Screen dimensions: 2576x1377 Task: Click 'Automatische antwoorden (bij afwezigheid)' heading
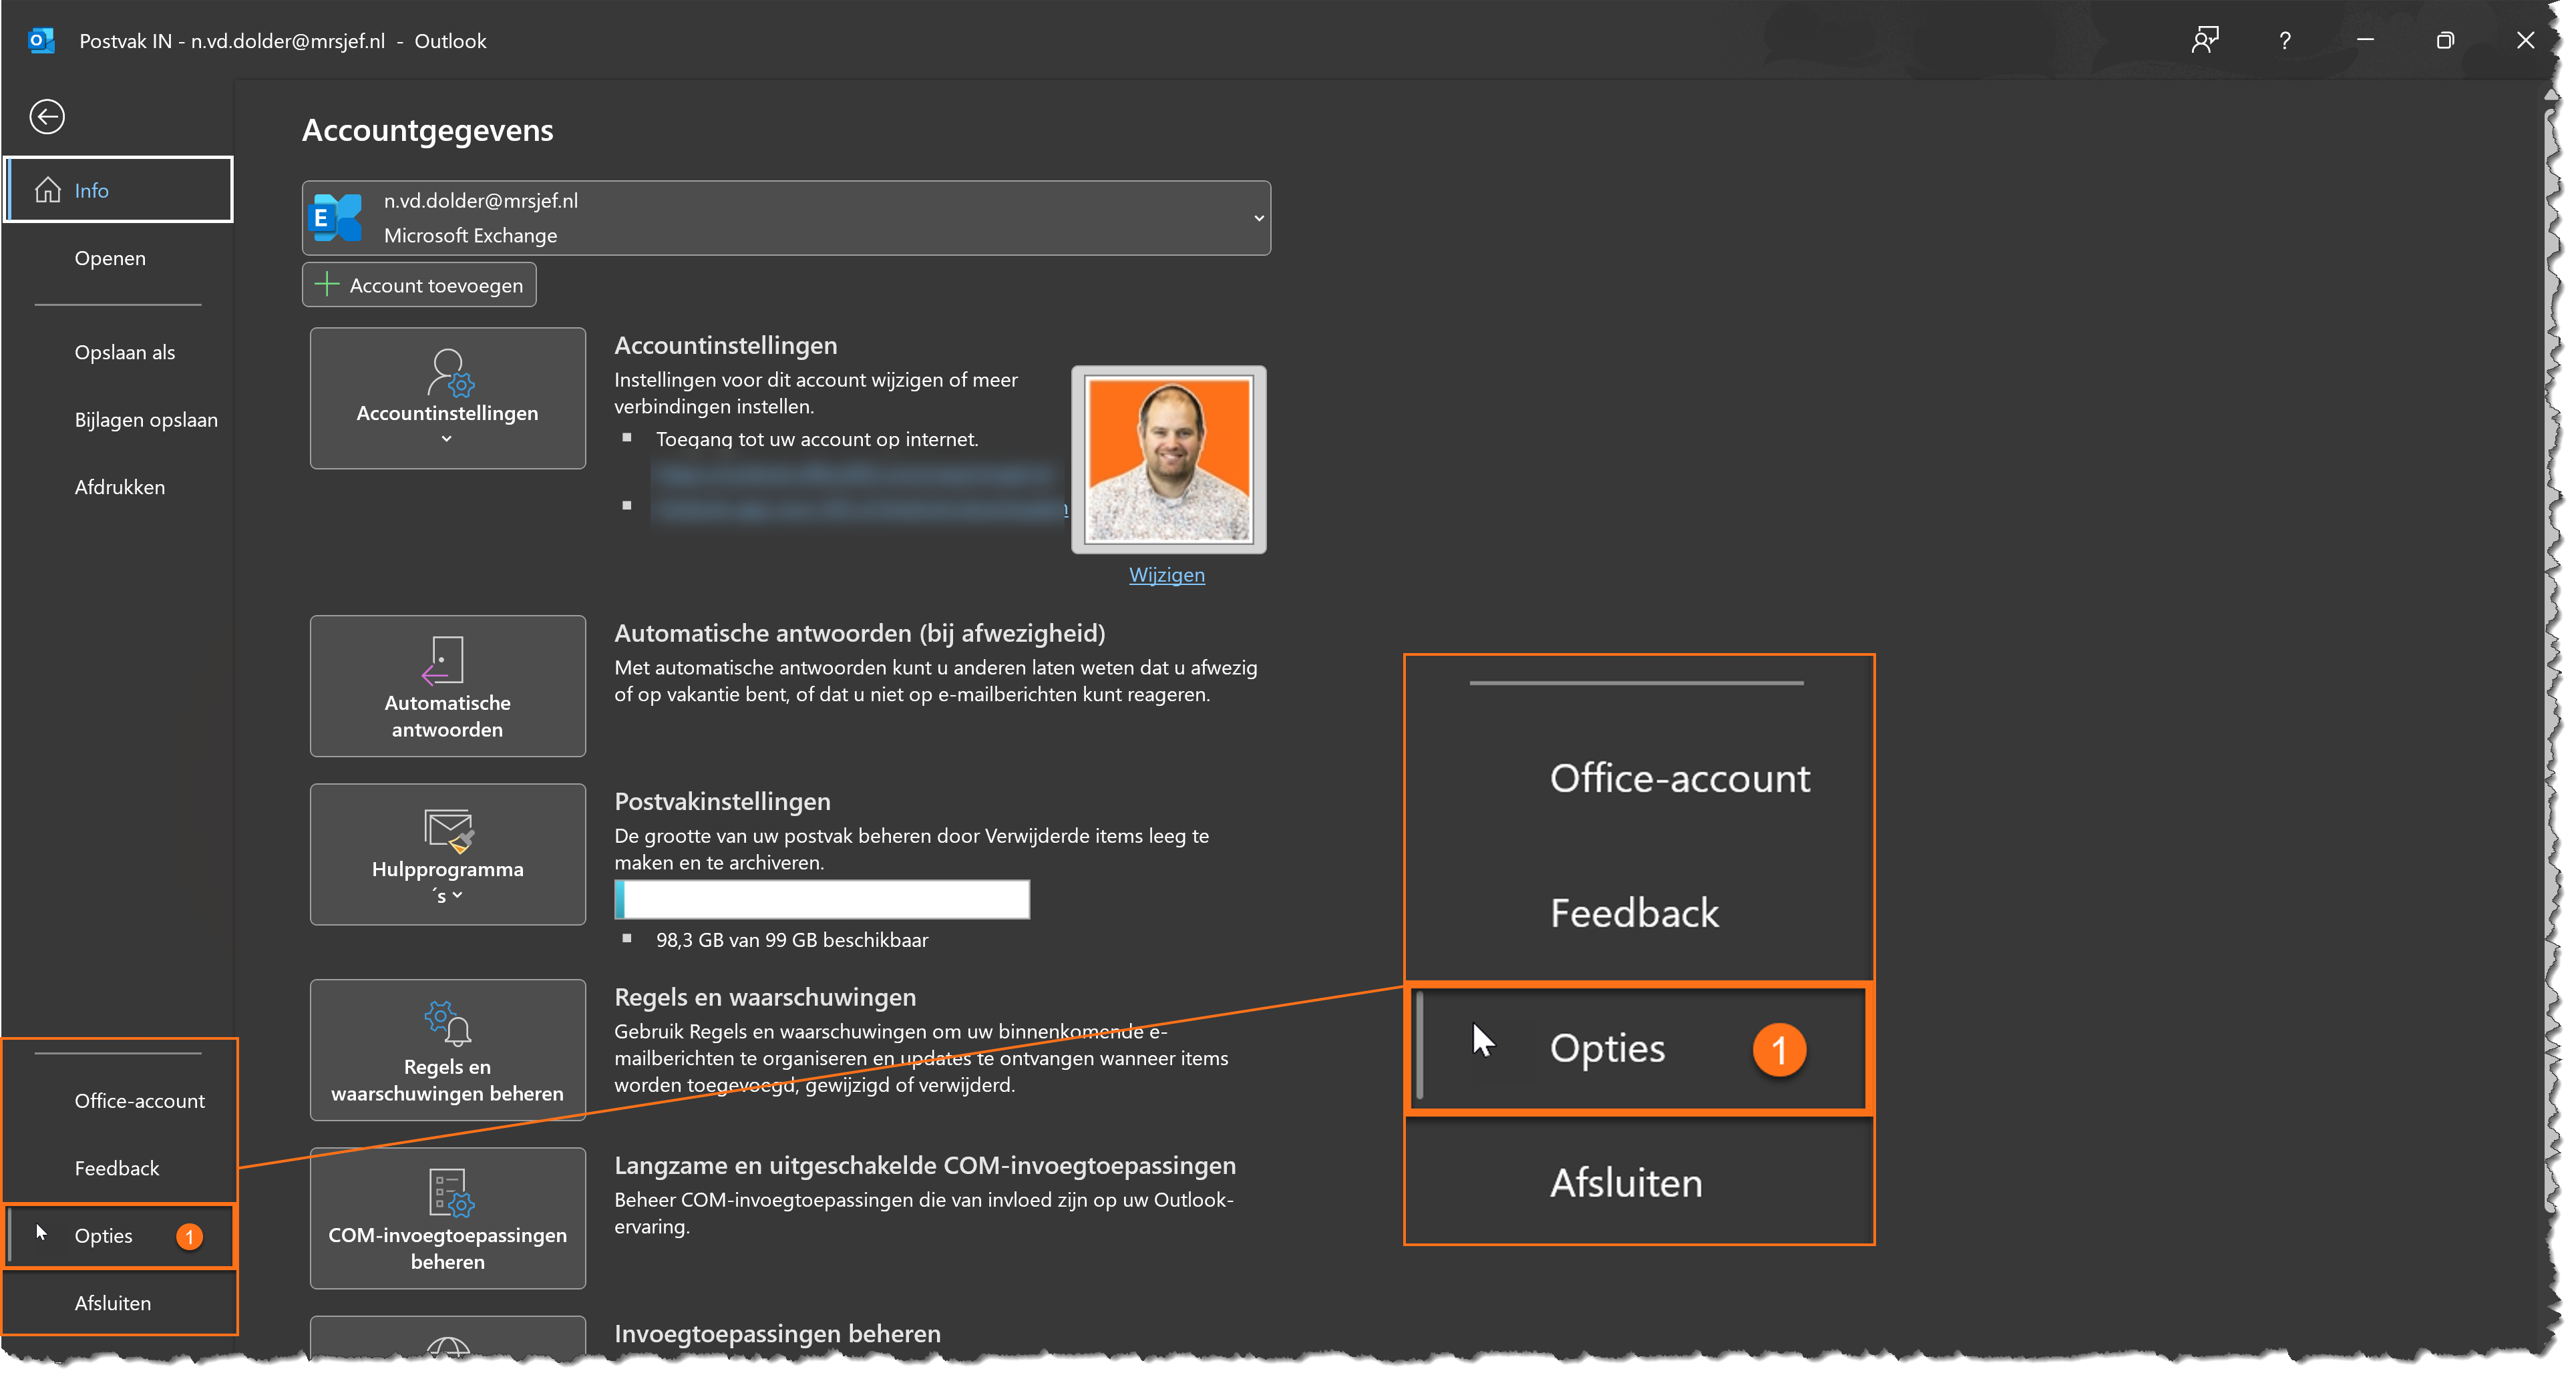(x=859, y=633)
